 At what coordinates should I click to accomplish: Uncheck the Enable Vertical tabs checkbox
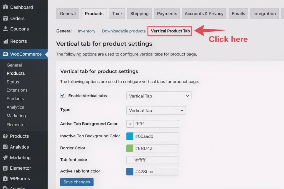[63, 95]
